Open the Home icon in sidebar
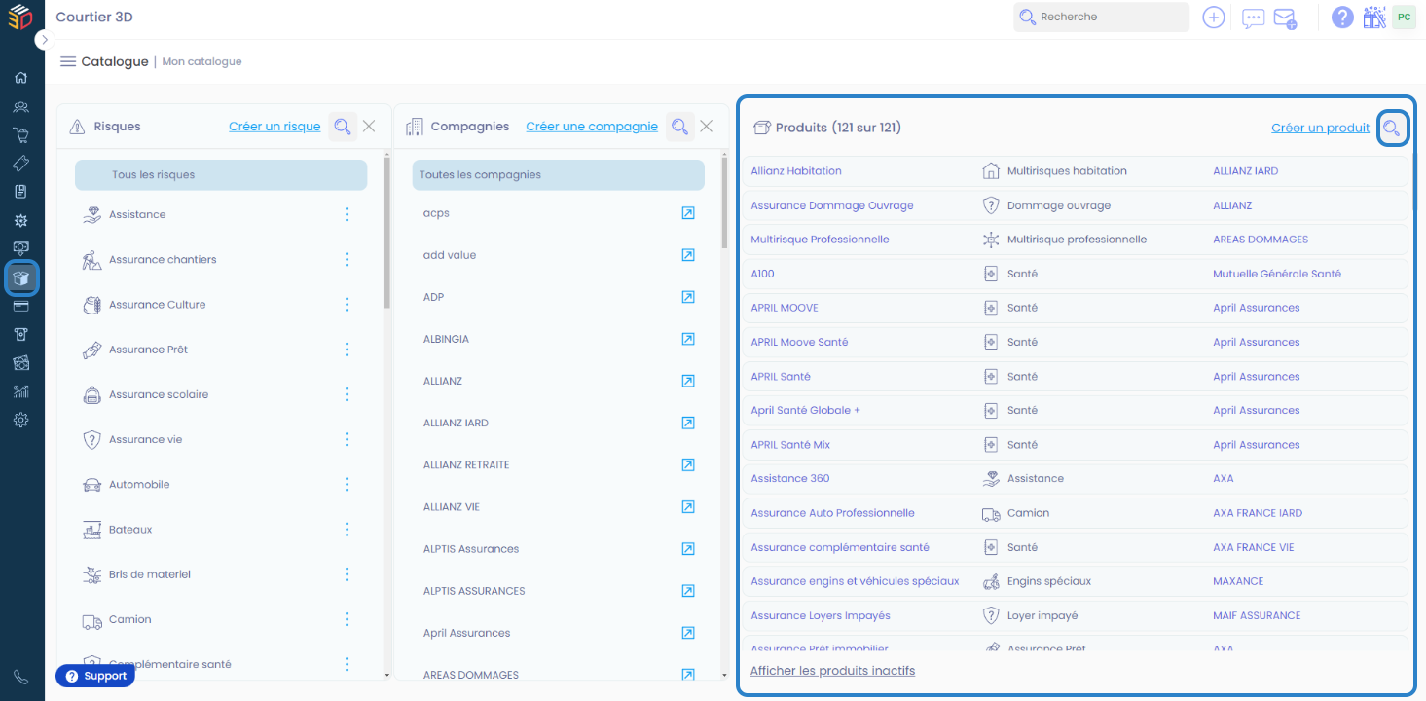This screenshot has width=1426, height=701. (x=20, y=78)
